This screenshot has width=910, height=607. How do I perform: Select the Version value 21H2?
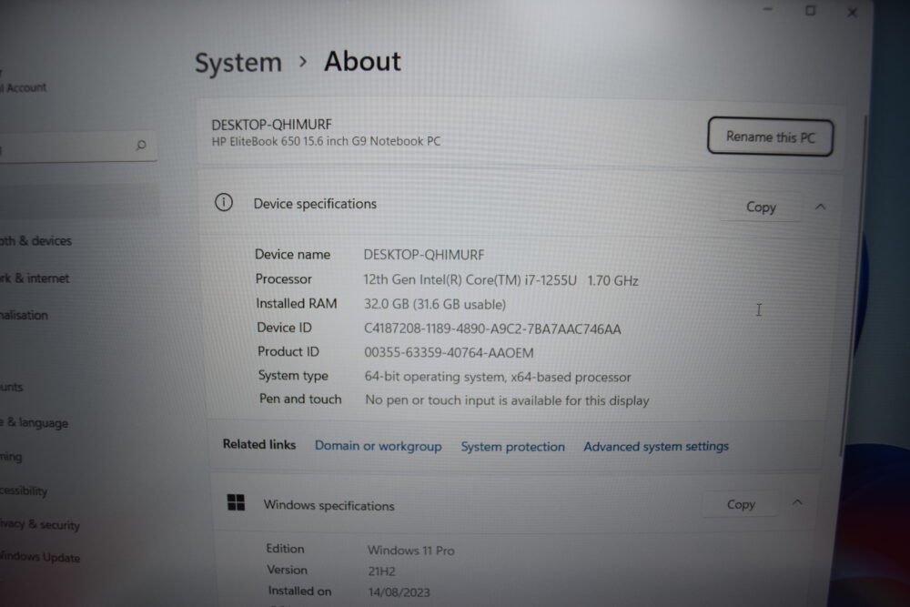point(381,571)
